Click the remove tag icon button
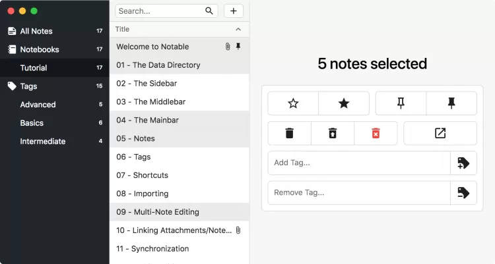495x264 pixels. click(x=463, y=193)
